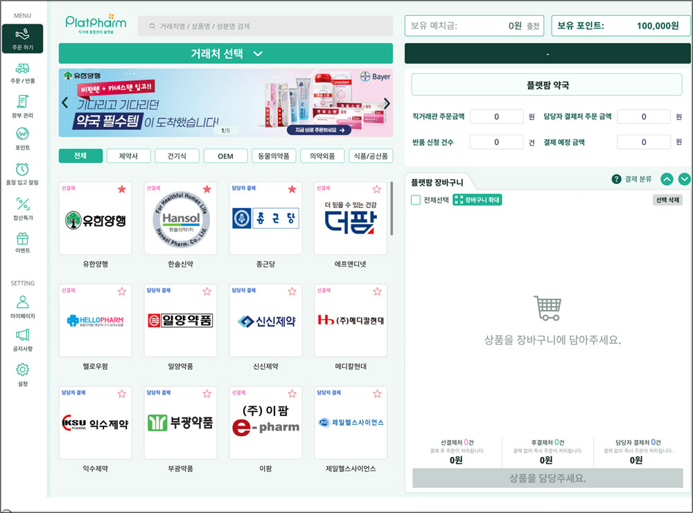Open the 한솔신약 Hansol vendor card
Screen dimensions: 693x513
180,218
